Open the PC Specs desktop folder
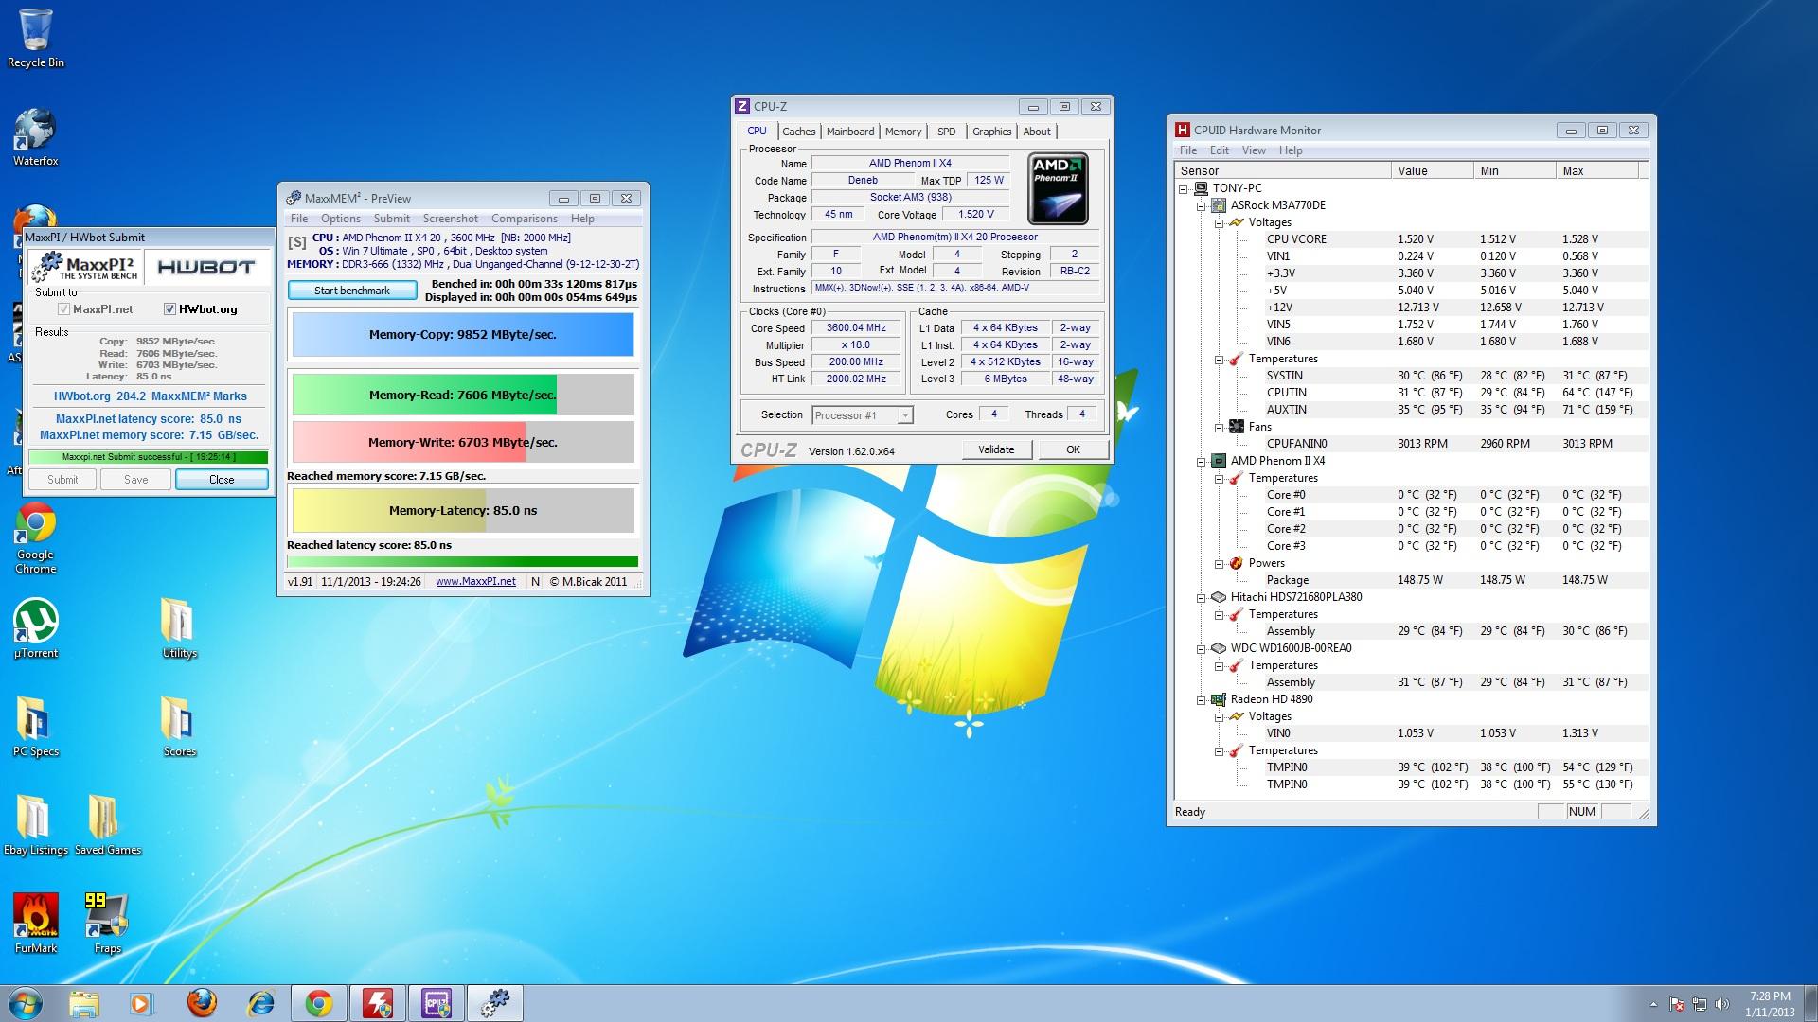The width and height of the screenshot is (1818, 1022). pyautogui.click(x=36, y=726)
